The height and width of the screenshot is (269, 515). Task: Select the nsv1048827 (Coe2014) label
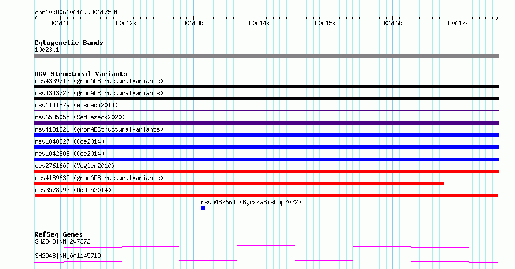click(69, 141)
